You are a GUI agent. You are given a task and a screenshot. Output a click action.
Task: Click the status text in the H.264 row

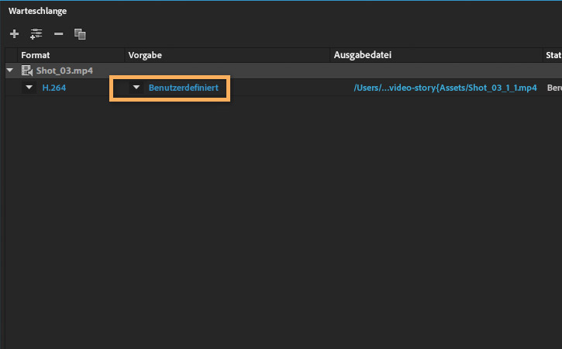click(x=553, y=88)
